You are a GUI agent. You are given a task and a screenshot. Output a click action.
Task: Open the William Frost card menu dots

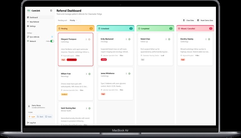pos(86,74)
